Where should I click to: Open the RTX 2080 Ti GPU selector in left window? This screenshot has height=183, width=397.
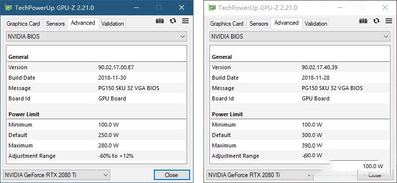(x=57, y=175)
